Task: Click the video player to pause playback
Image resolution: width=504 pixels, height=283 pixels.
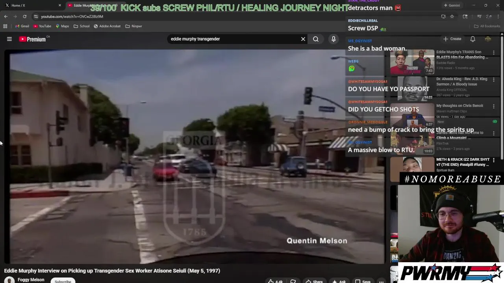Action: click(195, 156)
